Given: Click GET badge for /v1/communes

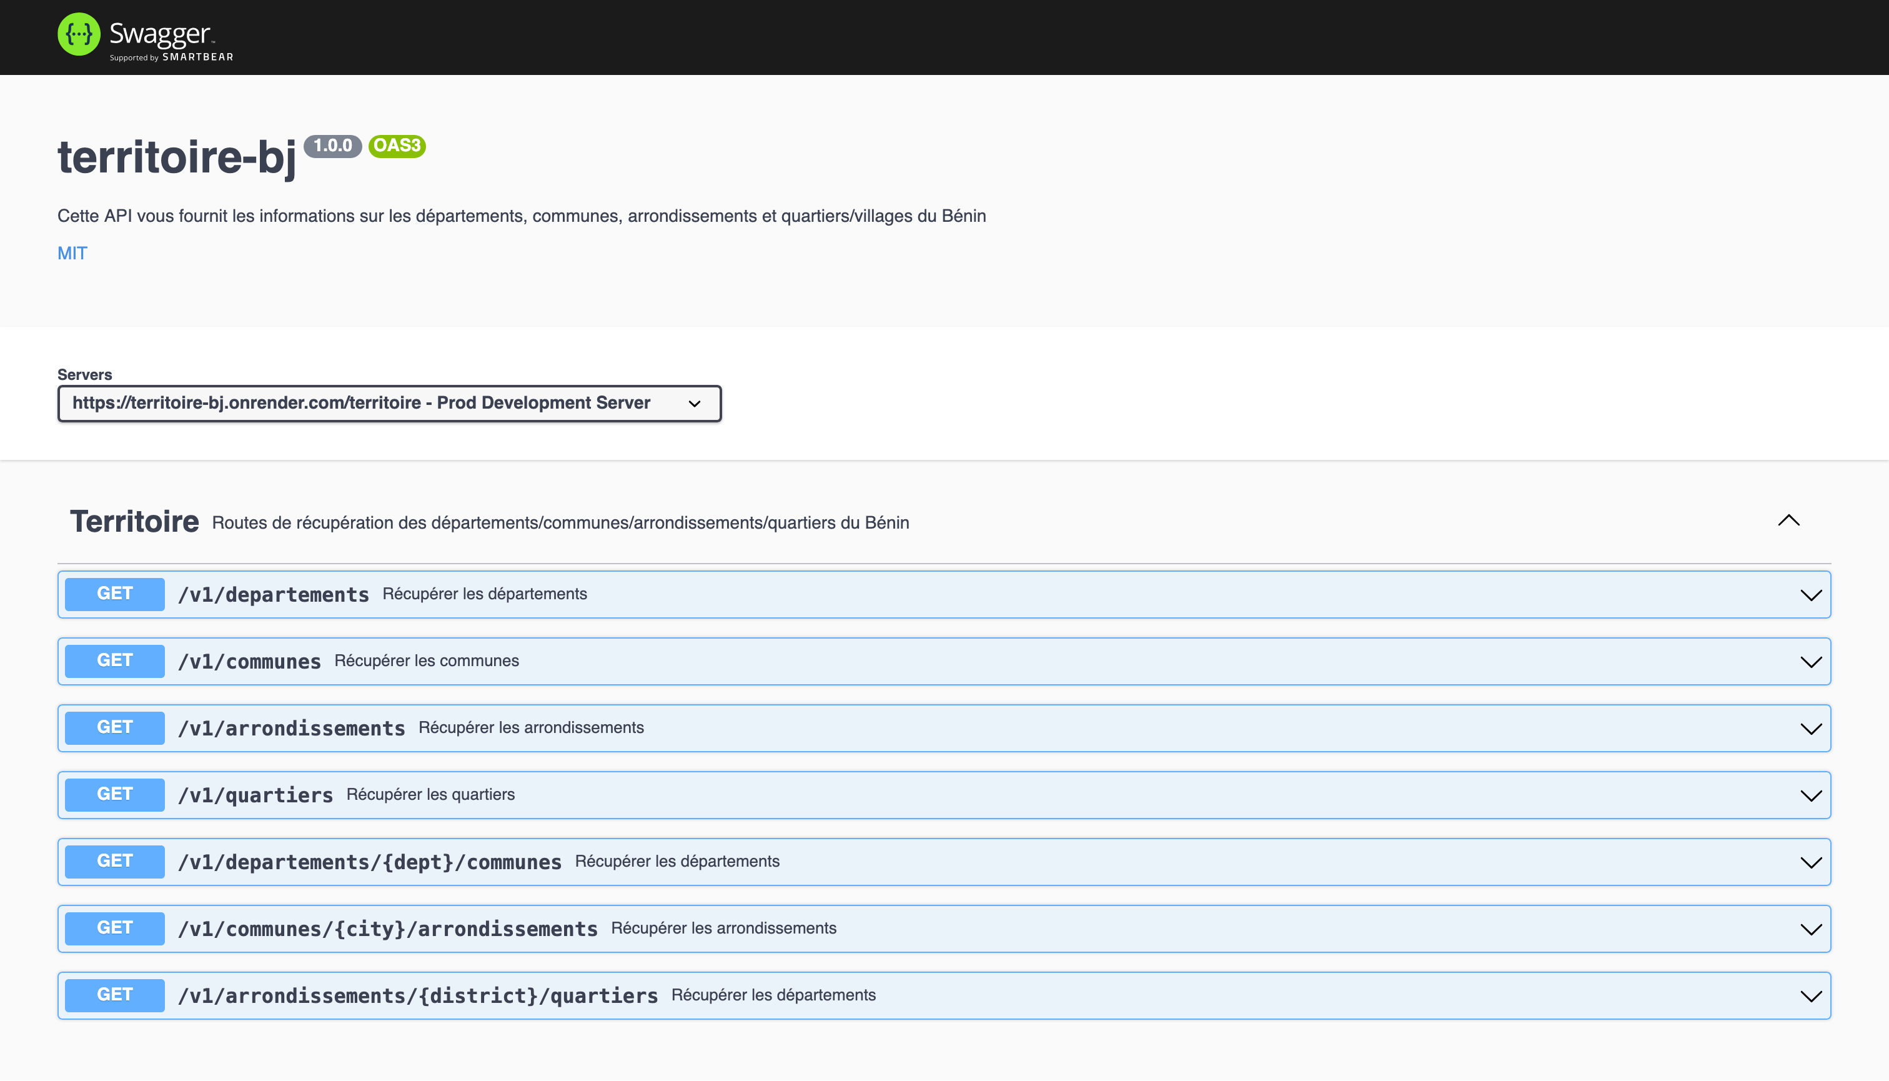Looking at the screenshot, I should (x=114, y=660).
